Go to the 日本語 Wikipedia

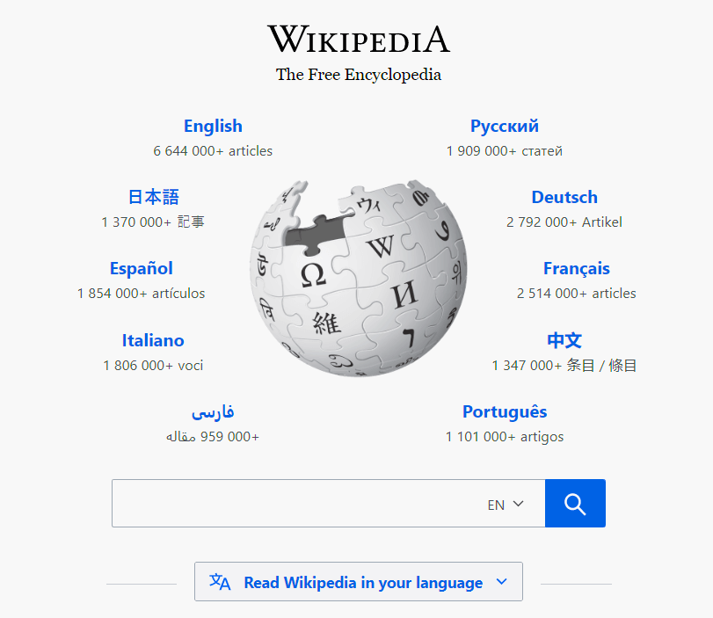pyautogui.click(x=153, y=197)
